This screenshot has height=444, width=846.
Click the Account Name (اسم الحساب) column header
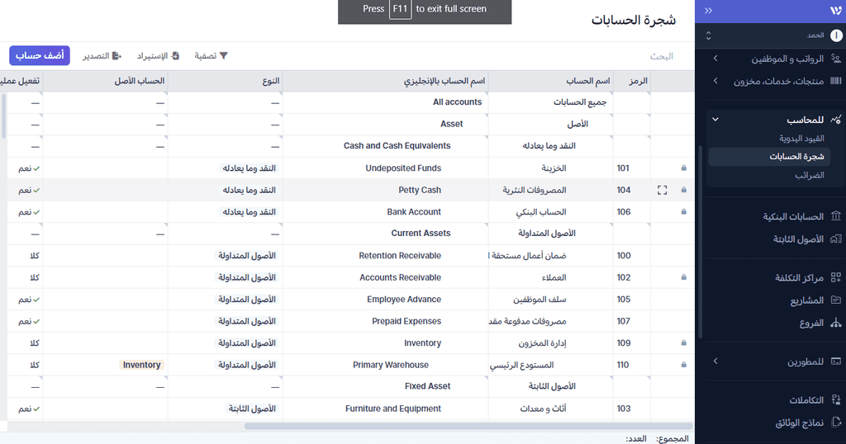click(550, 81)
